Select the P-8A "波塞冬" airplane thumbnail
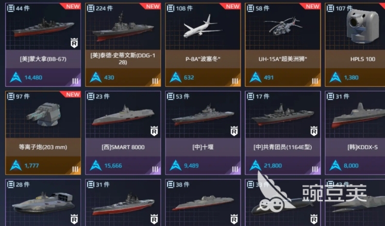This screenshot has width=385, height=226. 203,27
